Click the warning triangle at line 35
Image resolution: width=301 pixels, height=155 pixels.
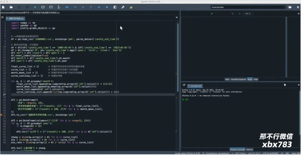click(x=1, y=115)
